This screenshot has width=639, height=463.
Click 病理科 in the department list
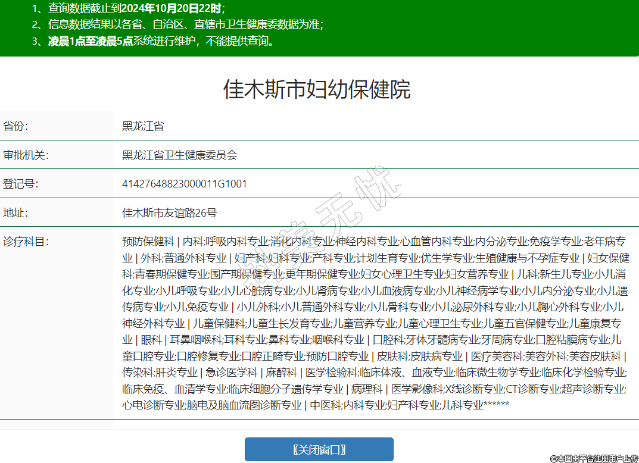coord(366,389)
